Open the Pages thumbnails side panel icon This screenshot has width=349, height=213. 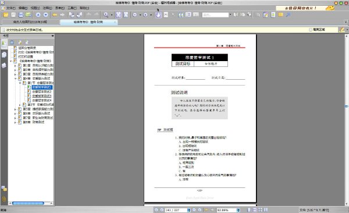4,55
